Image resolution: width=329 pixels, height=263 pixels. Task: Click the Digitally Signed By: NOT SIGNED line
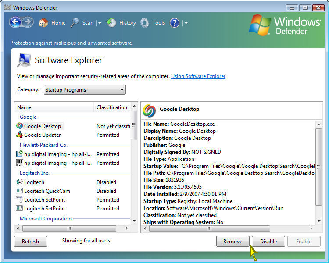(182, 152)
